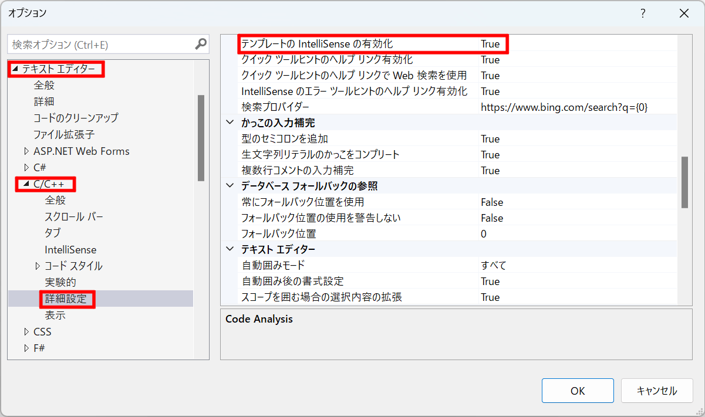
Task: Open IntelliSense settings under C/C++
Action: (x=70, y=249)
